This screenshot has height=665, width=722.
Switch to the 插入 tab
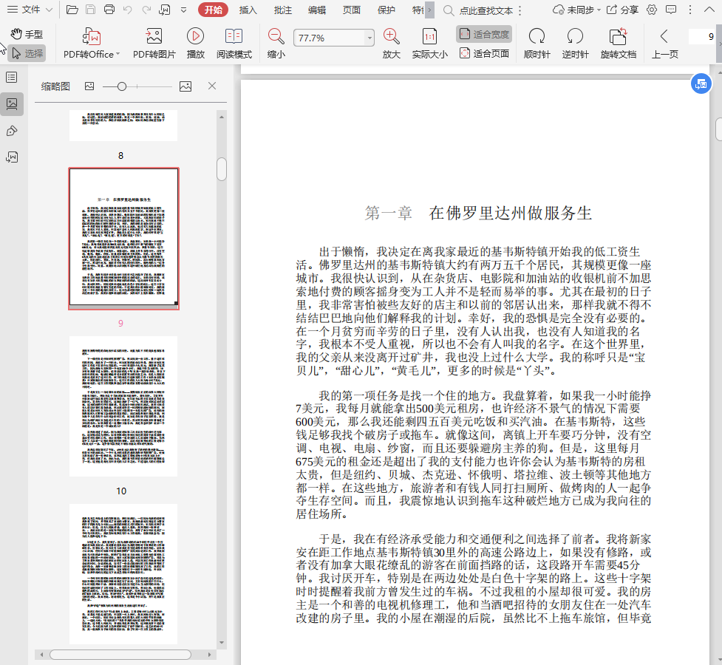[248, 10]
